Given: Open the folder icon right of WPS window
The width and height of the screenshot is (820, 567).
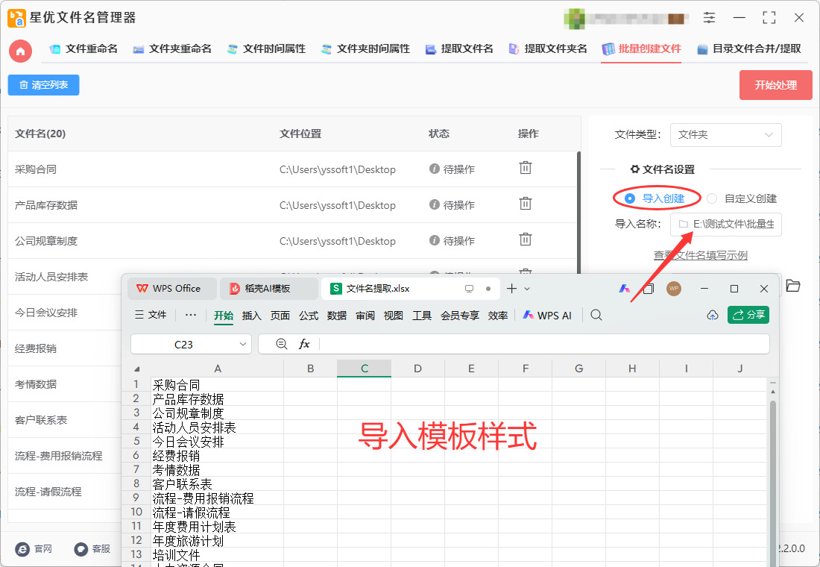Looking at the screenshot, I should [x=793, y=286].
